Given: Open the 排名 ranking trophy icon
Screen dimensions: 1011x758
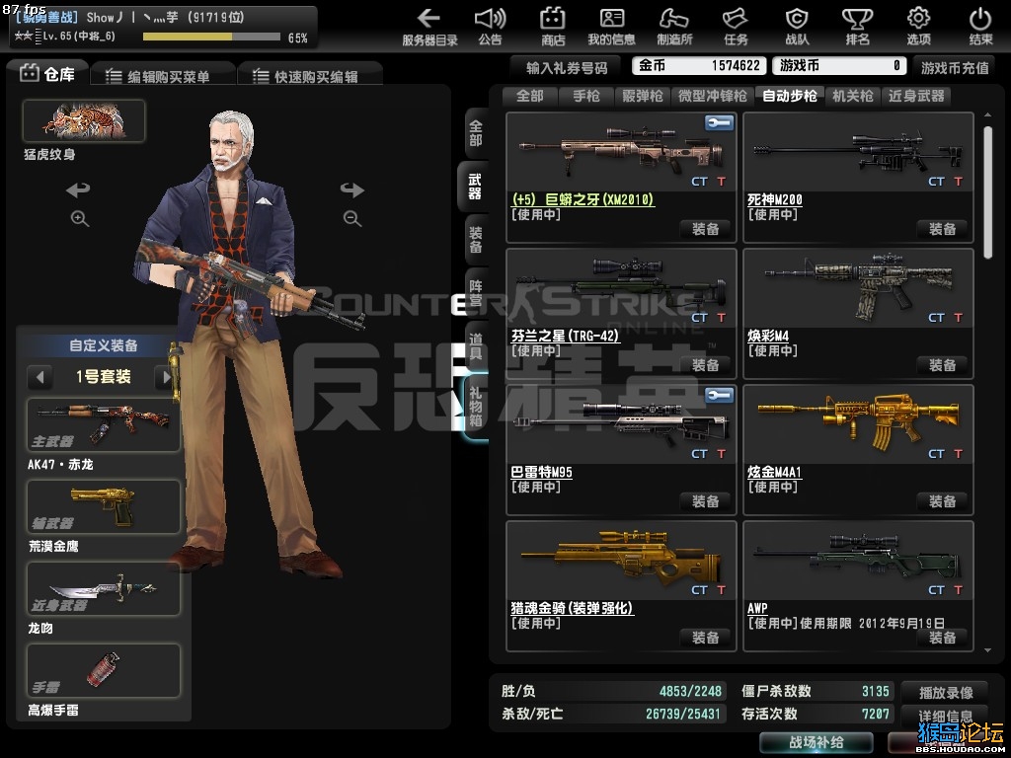Looking at the screenshot, I should pos(858,18).
